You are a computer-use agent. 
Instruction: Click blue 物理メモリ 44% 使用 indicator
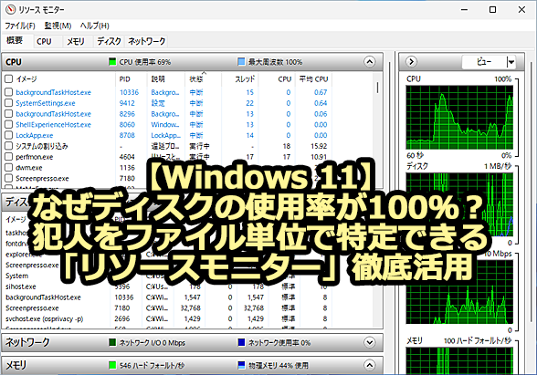241,365
